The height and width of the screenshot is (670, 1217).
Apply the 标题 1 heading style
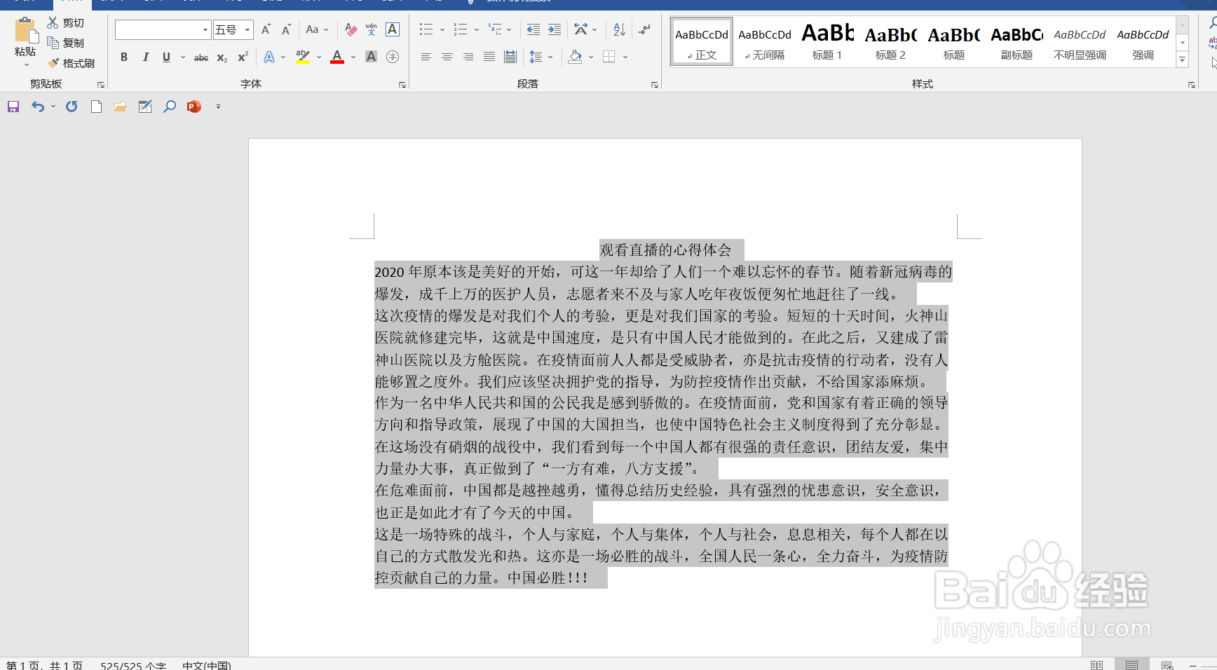point(827,42)
